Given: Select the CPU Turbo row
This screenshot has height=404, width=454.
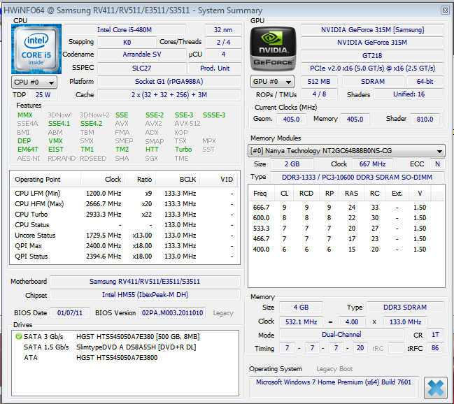Looking at the screenshot, I should pos(125,215).
